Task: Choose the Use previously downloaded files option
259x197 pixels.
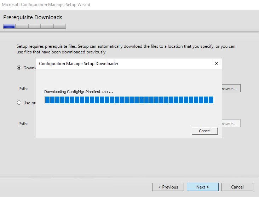Action: coord(19,103)
